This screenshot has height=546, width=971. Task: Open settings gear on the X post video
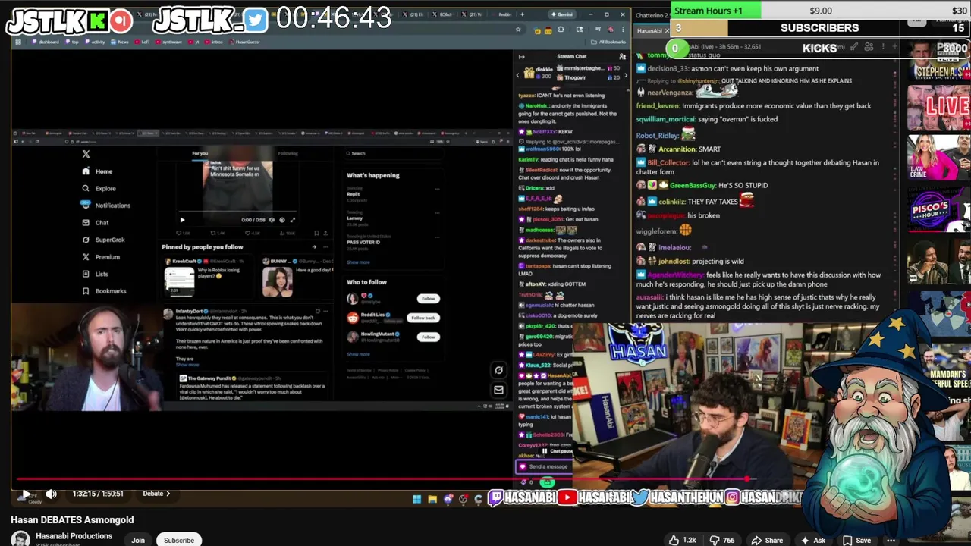point(281,220)
